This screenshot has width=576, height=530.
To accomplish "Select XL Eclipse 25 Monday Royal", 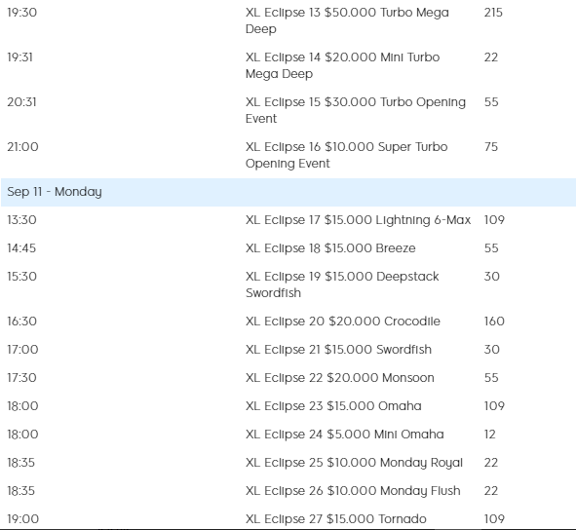I will (354, 463).
